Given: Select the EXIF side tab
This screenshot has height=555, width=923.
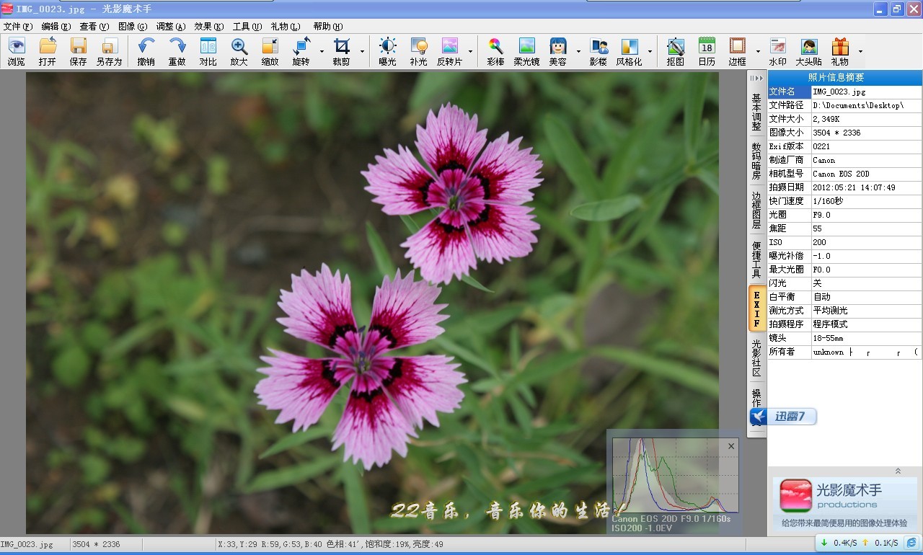Looking at the screenshot, I should point(756,308).
